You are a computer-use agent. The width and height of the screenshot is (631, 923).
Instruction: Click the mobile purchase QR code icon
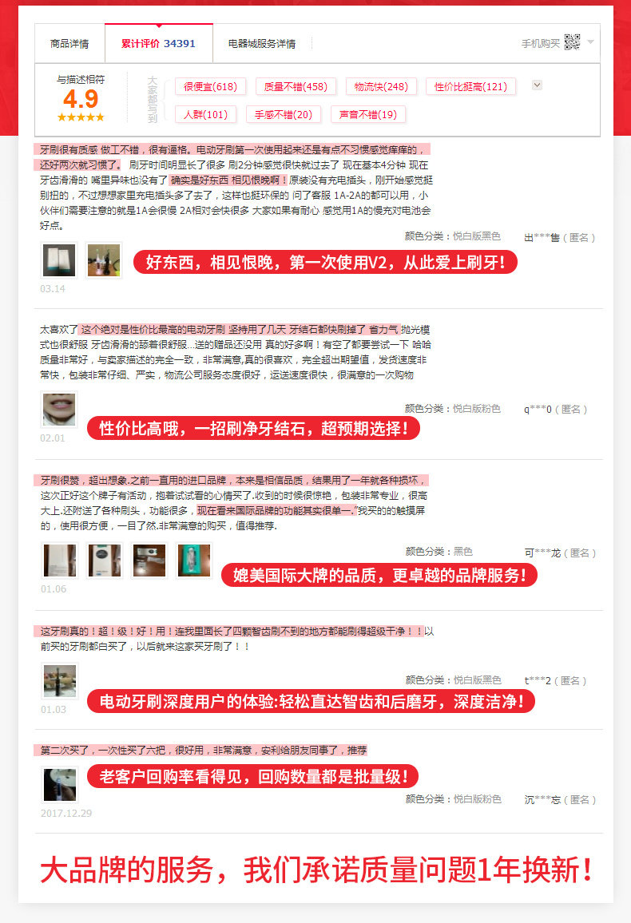(572, 42)
